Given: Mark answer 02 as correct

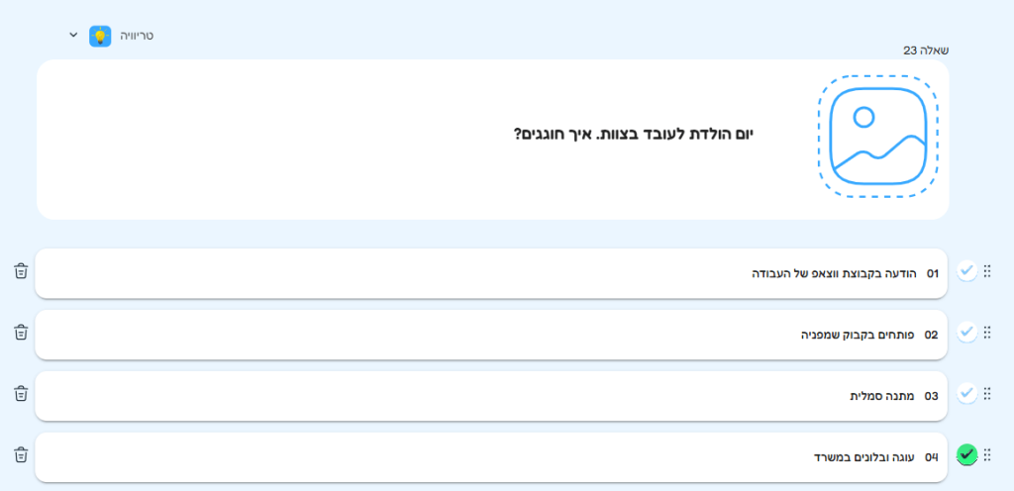Looking at the screenshot, I should 966,333.
